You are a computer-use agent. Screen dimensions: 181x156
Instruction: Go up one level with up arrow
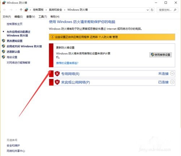(21, 10)
